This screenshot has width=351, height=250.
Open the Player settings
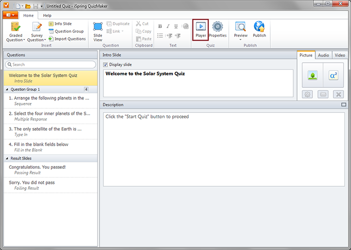tap(201, 30)
